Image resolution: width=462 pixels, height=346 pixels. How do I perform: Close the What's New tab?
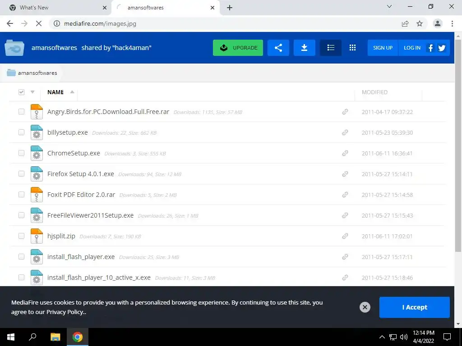click(105, 8)
